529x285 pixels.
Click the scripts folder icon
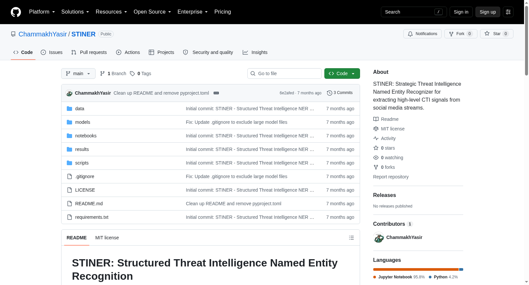pos(69,163)
